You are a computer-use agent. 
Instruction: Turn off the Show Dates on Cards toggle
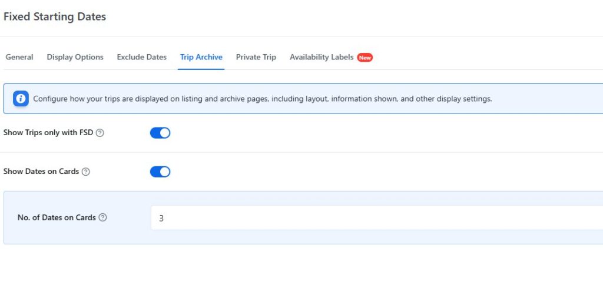[160, 172]
